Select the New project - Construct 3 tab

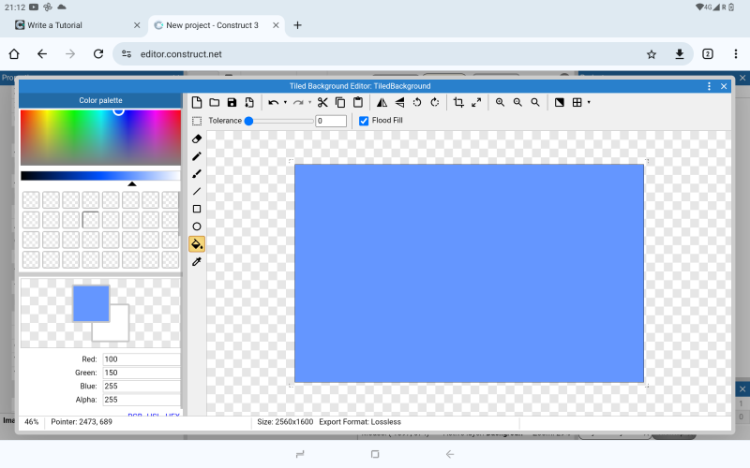coord(213,25)
